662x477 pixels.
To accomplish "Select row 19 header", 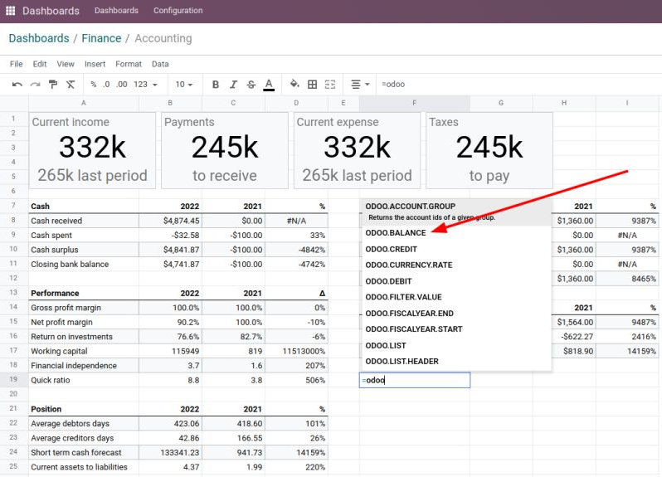I will point(13,379).
